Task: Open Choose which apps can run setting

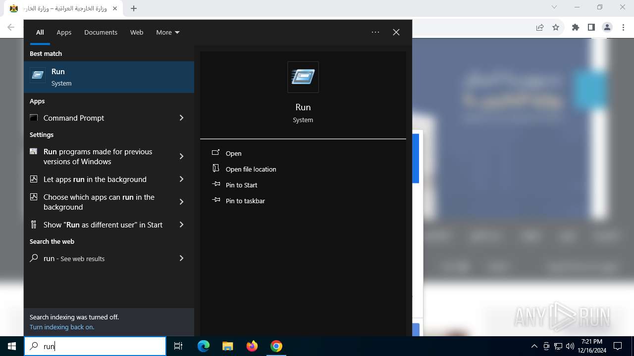Action: point(99,202)
